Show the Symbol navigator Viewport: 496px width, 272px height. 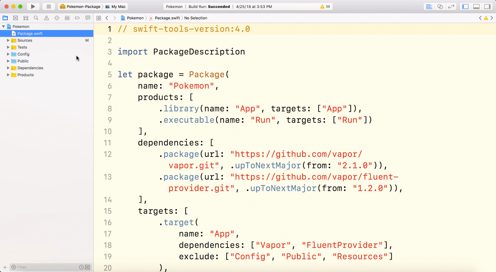(x=26, y=18)
